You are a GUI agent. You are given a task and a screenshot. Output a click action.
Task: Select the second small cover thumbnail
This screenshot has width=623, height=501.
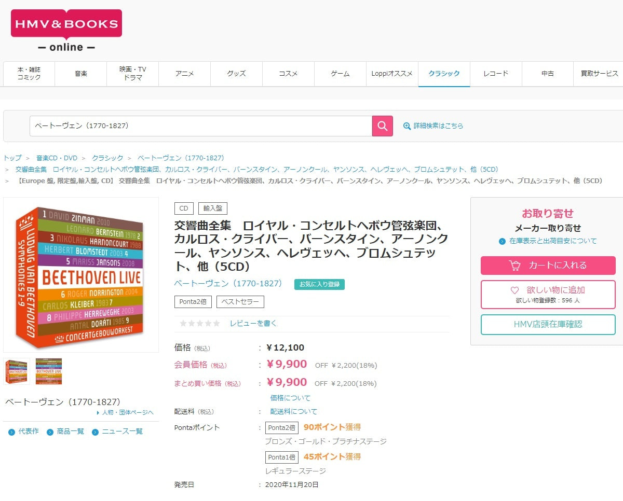click(49, 371)
